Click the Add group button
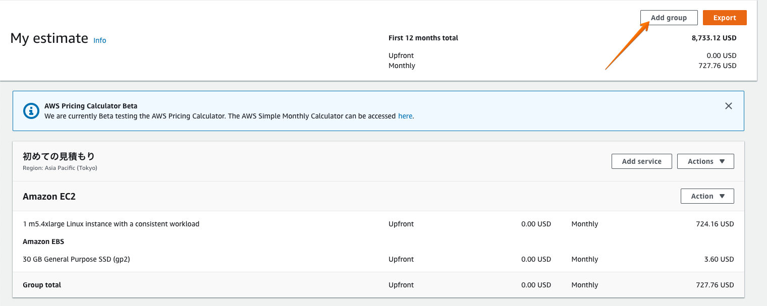 pos(669,18)
